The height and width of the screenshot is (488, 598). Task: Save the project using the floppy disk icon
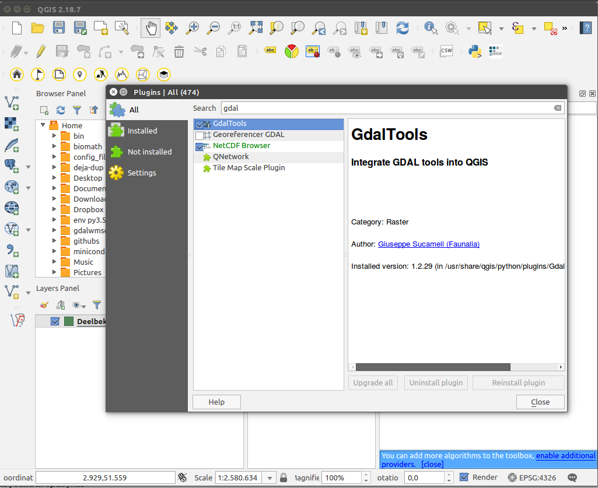[x=59, y=28]
